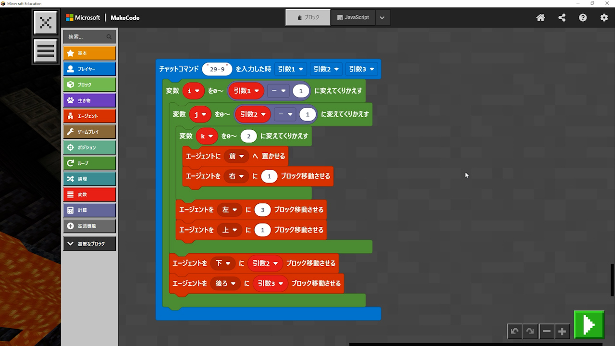
Task: Click the Home icon in header
Action: pyautogui.click(x=541, y=18)
